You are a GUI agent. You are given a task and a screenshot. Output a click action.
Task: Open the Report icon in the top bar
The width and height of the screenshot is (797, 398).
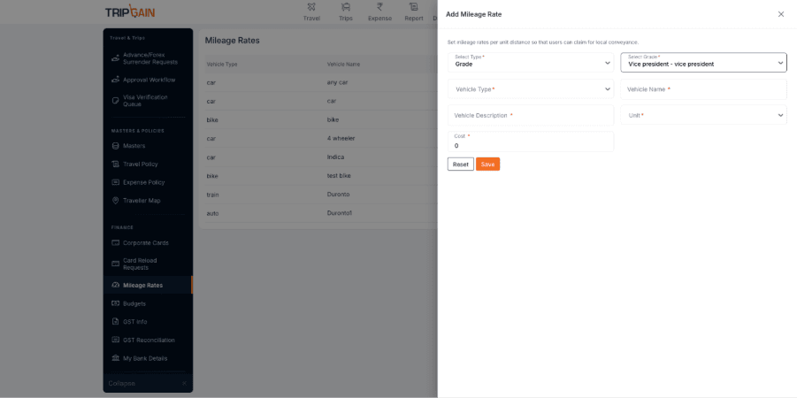coord(413,7)
